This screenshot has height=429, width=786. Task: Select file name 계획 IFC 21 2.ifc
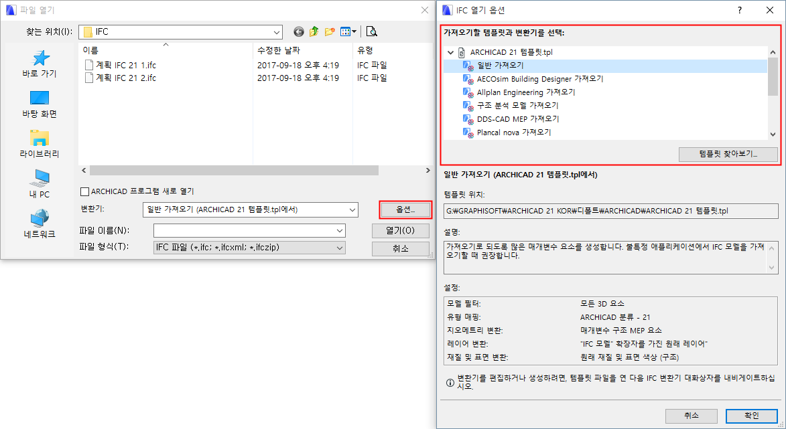126,78
